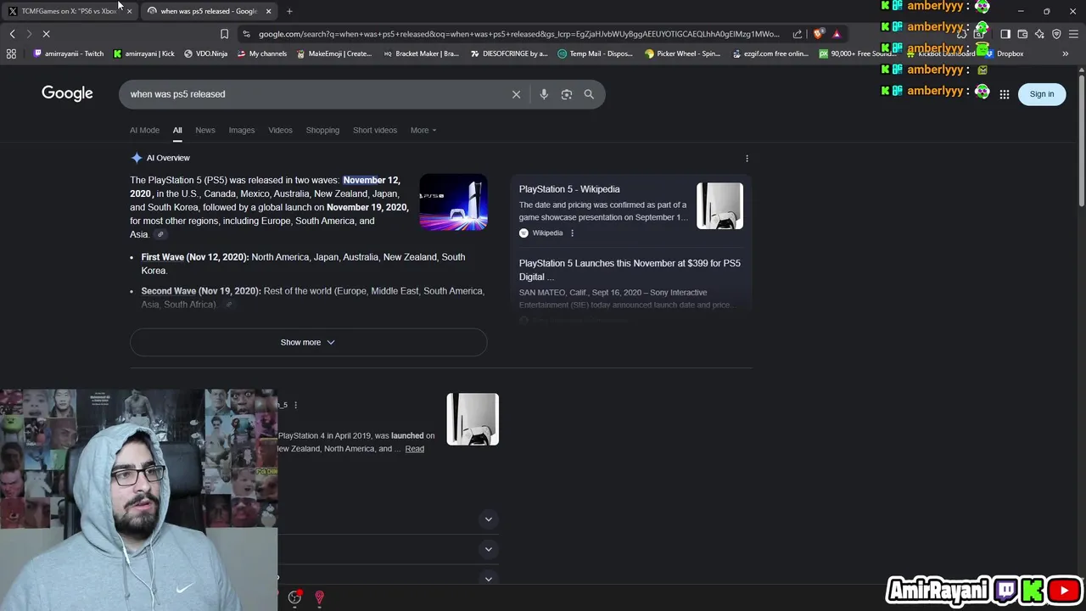Open My channels YouTube bookmark

(x=261, y=53)
